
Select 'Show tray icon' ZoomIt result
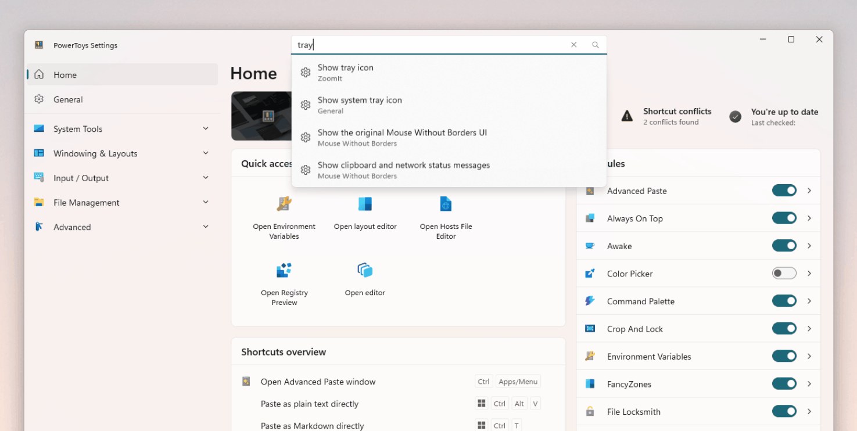pyautogui.click(x=346, y=72)
